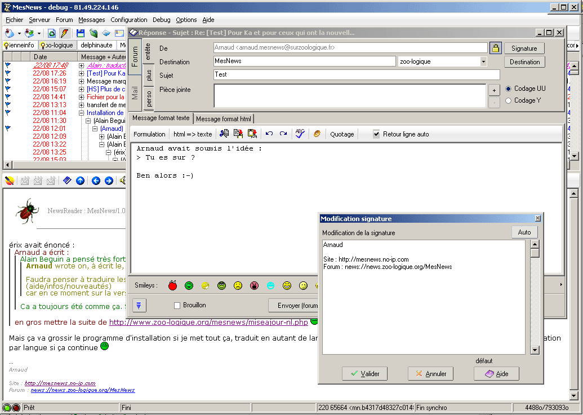Click the green book toolbar icon
Screen dimensions: 583x415
94,33
